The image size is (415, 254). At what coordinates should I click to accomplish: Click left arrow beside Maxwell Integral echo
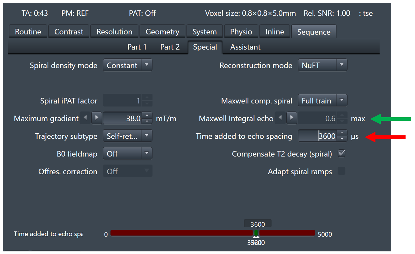pyautogui.click(x=280, y=118)
